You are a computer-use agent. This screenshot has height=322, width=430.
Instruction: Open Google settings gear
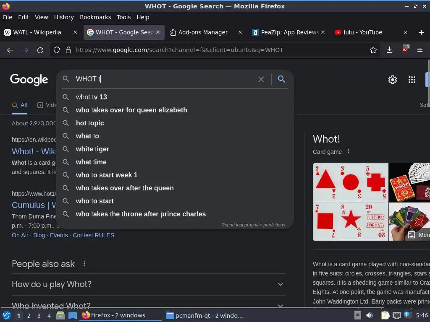(393, 80)
